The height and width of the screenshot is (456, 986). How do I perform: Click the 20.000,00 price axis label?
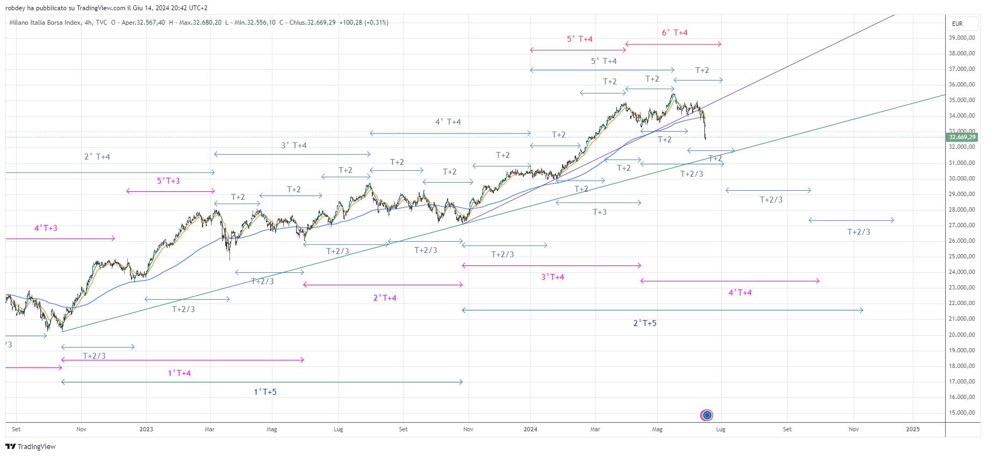coord(962,335)
